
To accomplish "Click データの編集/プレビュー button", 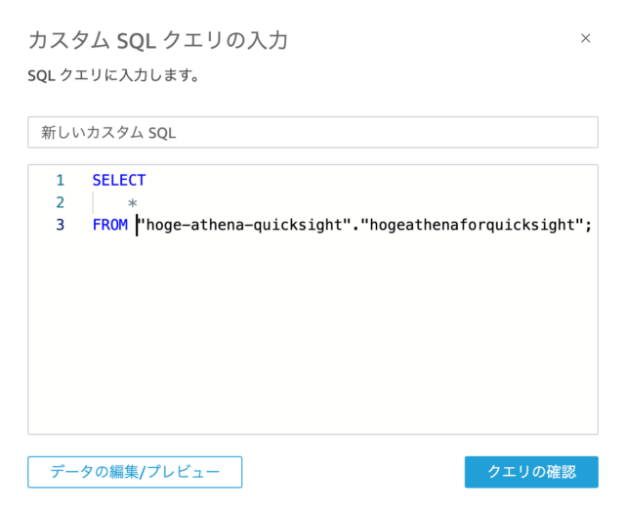I will [x=135, y=472].
